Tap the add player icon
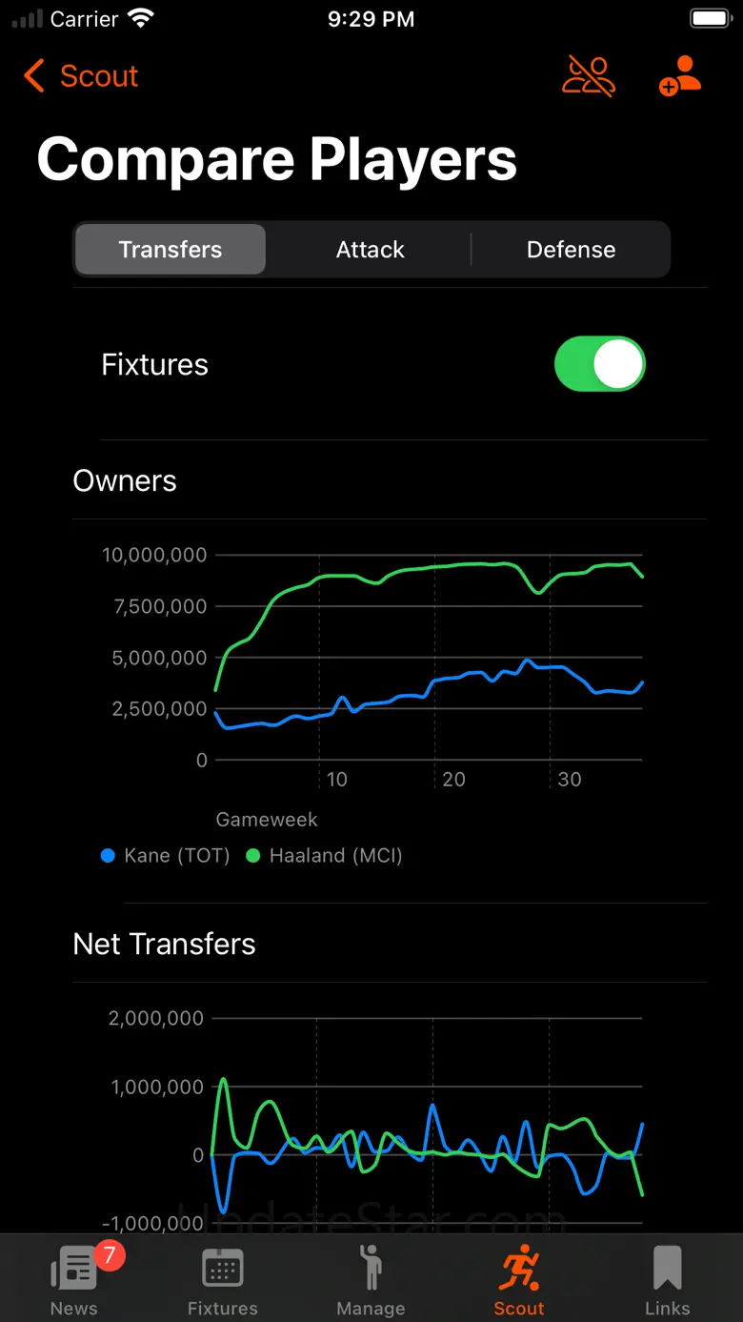This screenshot has width=743, height=1322. [x=680, y=76]
